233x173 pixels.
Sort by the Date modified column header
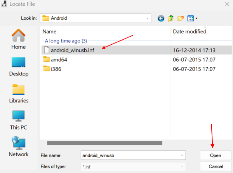point(190,31)
